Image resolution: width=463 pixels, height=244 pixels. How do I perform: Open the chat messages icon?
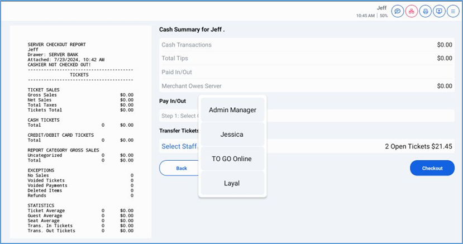coord(398,11)
